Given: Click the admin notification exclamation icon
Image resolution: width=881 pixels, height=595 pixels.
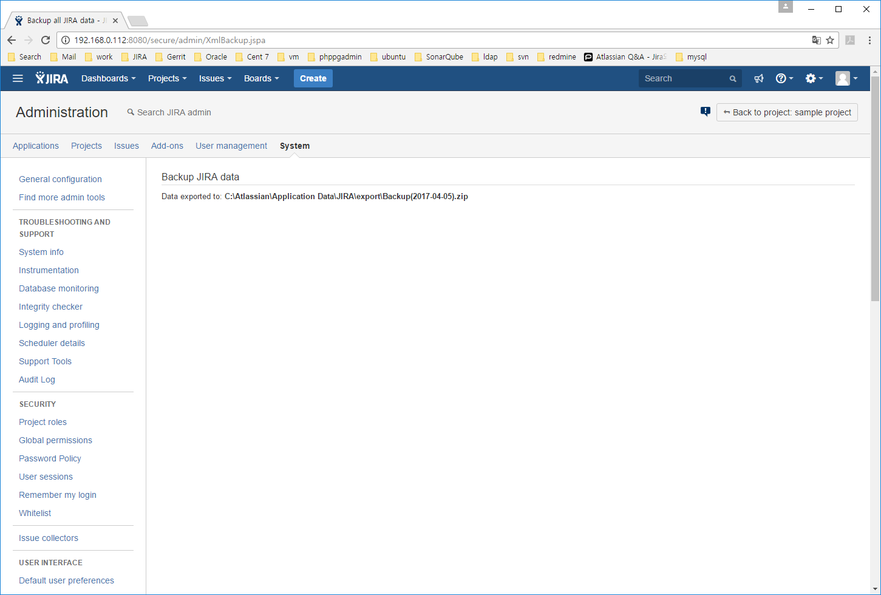Looking at the screenshot, I should point(705,112).
